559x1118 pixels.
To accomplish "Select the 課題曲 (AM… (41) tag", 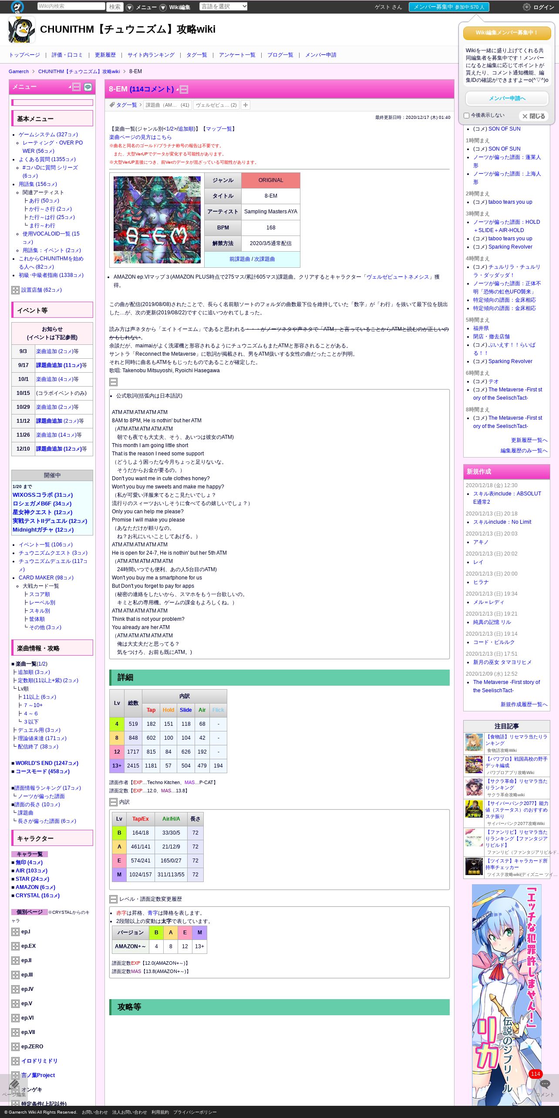I will pos(168,105).
